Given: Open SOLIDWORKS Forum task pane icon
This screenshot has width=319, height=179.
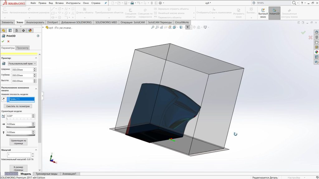Looking at the screenshot, I should tap(317, 62).
